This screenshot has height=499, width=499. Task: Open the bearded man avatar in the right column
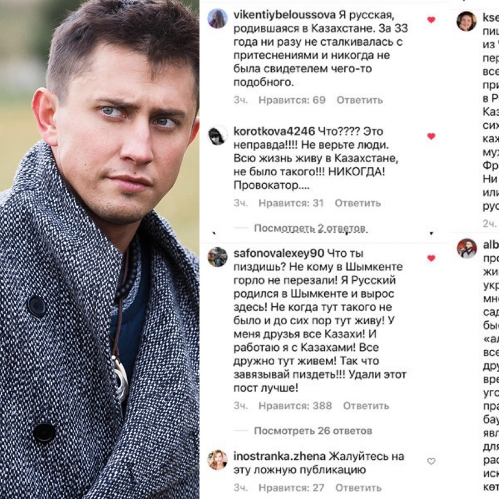(466, 248)
